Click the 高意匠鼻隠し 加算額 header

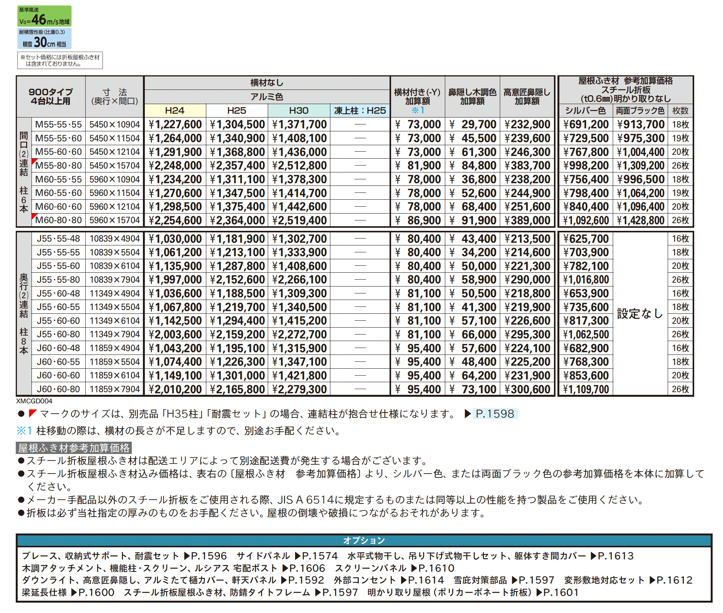527,97
